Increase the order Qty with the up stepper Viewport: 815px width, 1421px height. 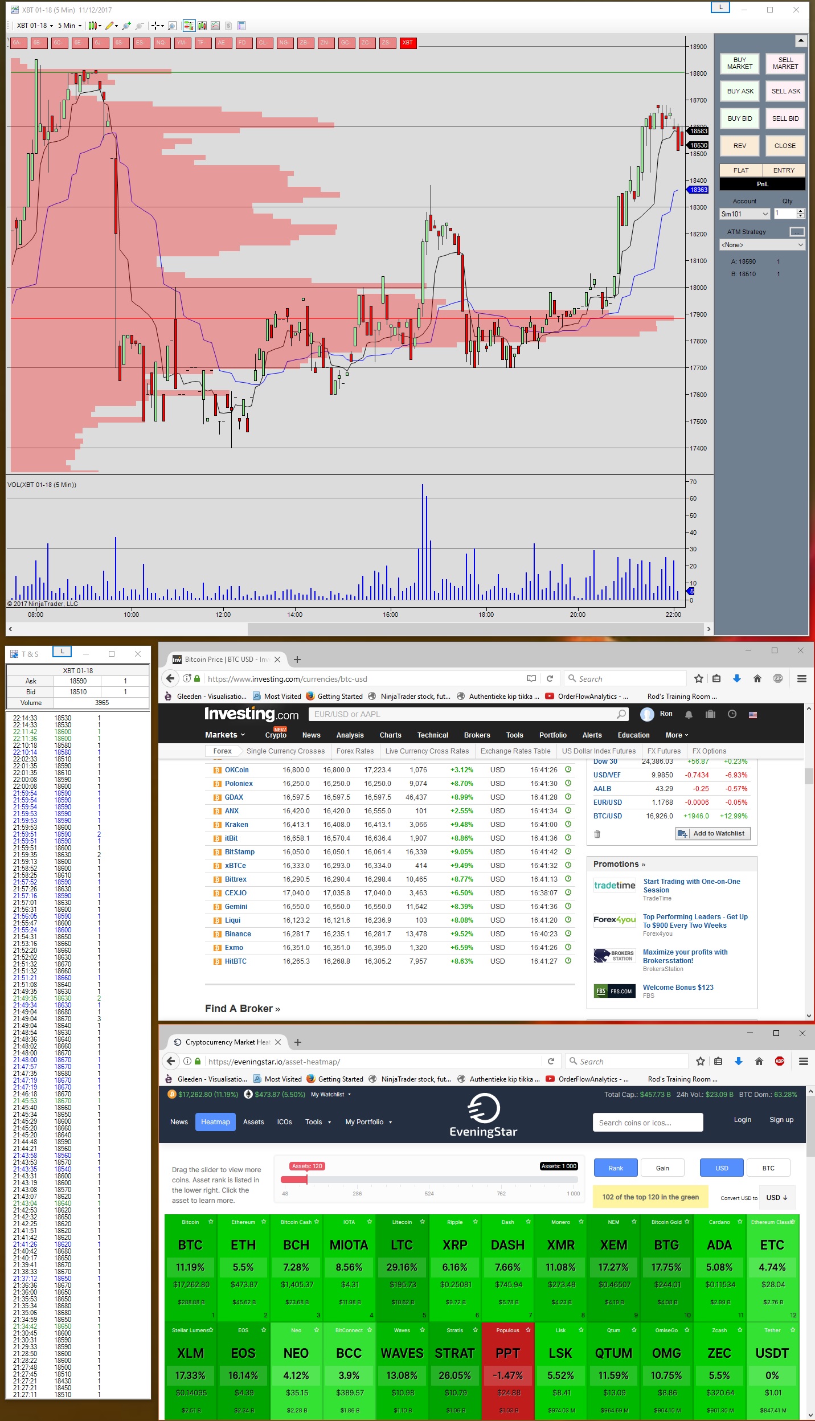pyautogui.click(x=801, y=211)
